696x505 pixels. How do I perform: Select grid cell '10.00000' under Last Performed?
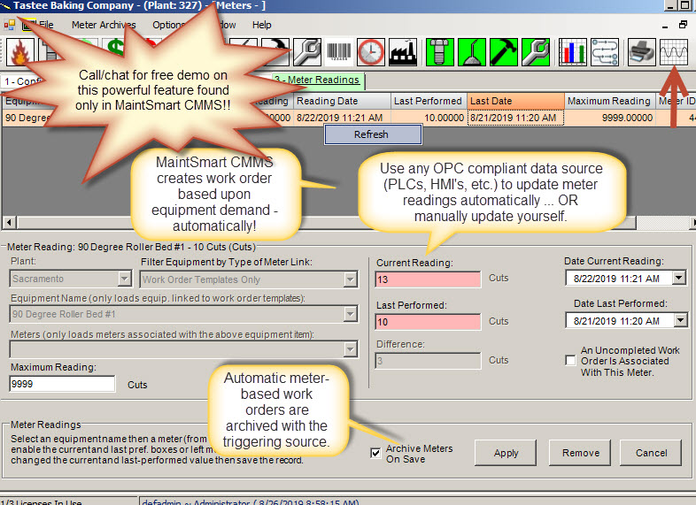tap(429, 118)
